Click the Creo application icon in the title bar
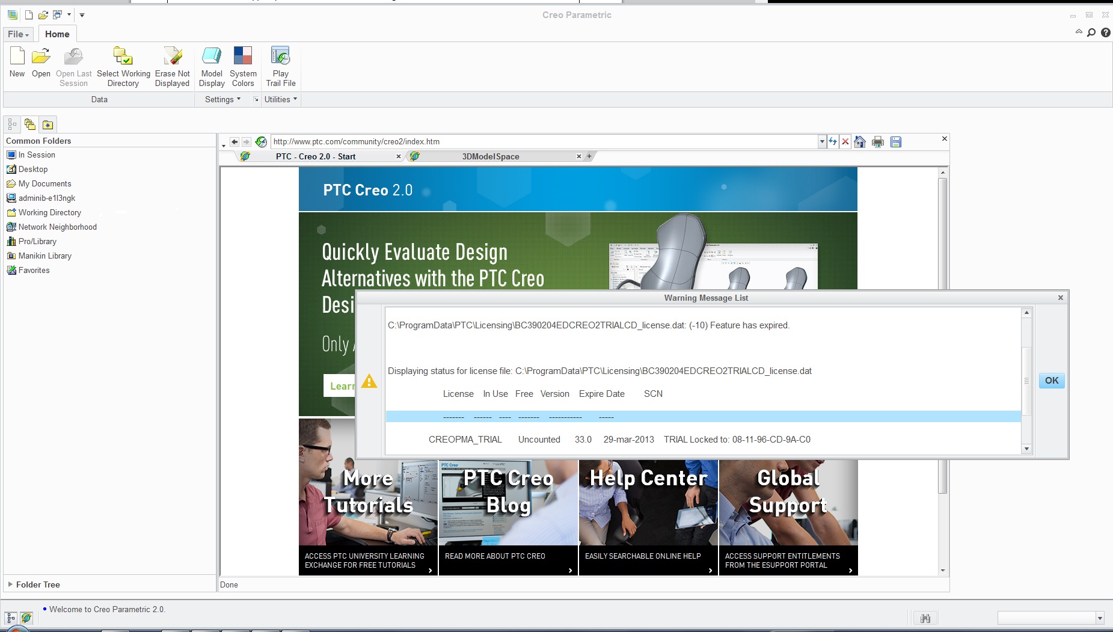 coord(12,14)
